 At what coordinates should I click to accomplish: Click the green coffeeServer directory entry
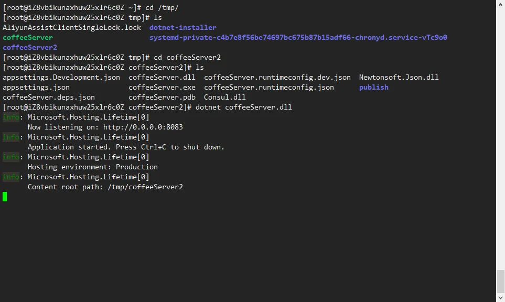[x=28, y=38]
